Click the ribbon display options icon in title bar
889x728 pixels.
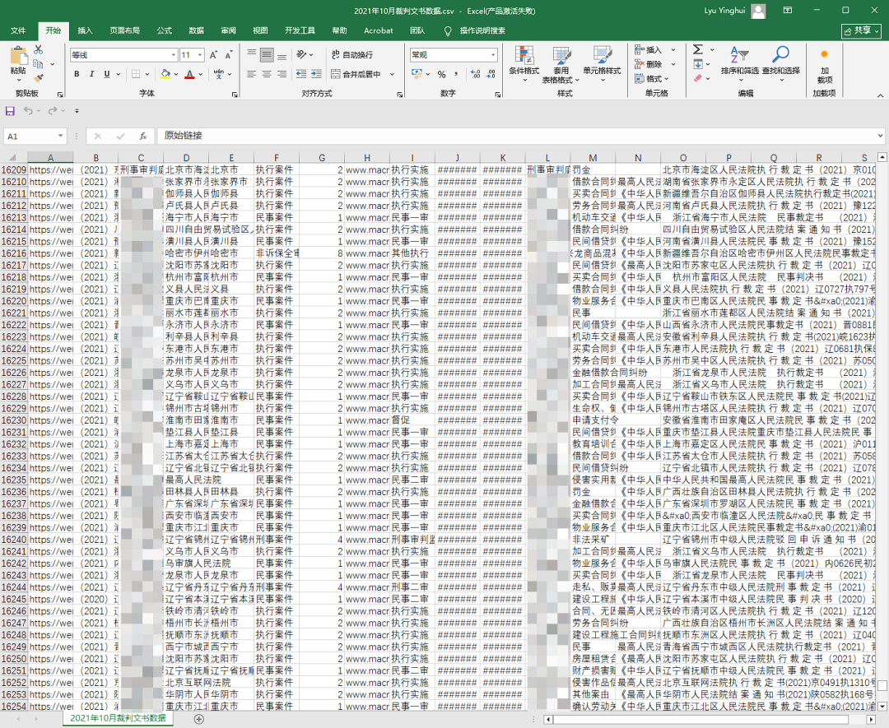tap(788, 10)
